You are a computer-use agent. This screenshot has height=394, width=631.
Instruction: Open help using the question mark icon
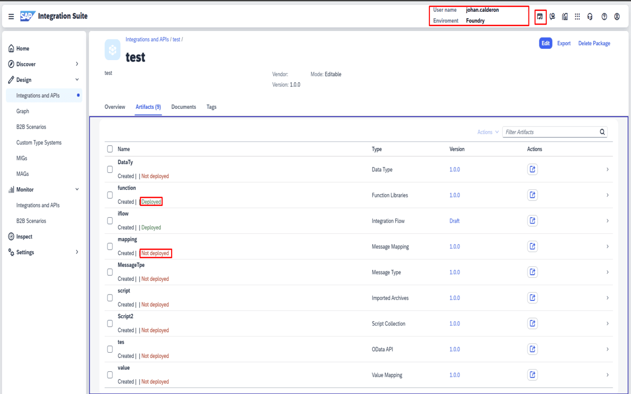tap(604, 16)
